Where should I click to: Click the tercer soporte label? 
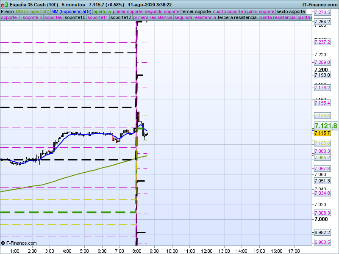196,11
